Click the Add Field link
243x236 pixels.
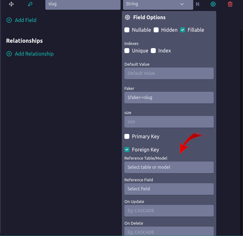coord(25,20)
